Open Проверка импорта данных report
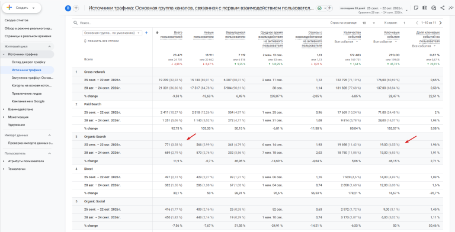The image size is (455, 232). tap(30, 143)
